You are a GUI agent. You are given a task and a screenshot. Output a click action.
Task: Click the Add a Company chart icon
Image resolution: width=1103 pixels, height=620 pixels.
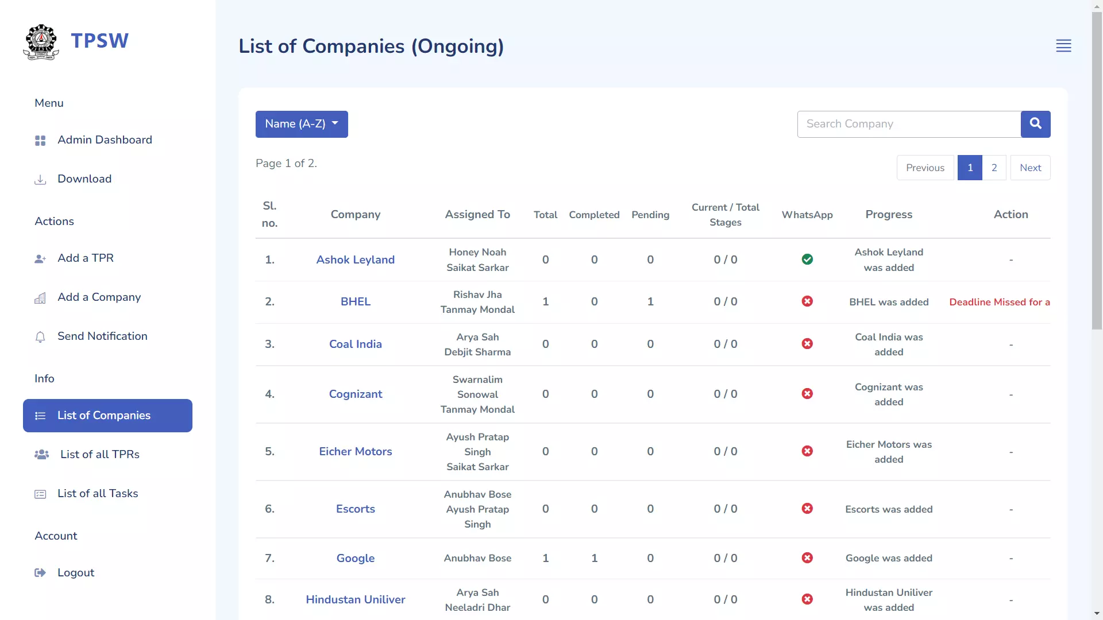tap(40, 297)
